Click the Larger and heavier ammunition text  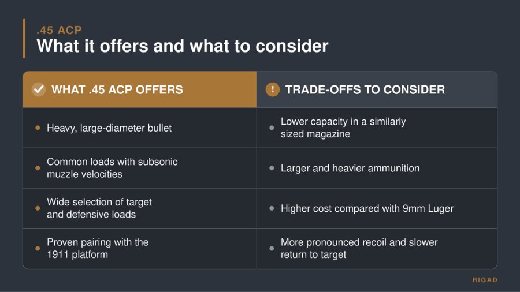click(x=350, y=168)
